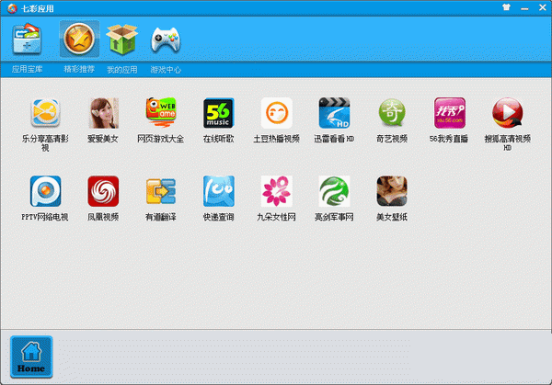Click the 网页游戏大全 label text

point(161,139)
